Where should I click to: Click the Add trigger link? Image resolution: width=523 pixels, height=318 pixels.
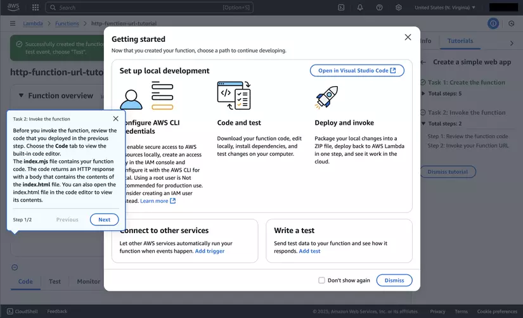coord(209,251)
